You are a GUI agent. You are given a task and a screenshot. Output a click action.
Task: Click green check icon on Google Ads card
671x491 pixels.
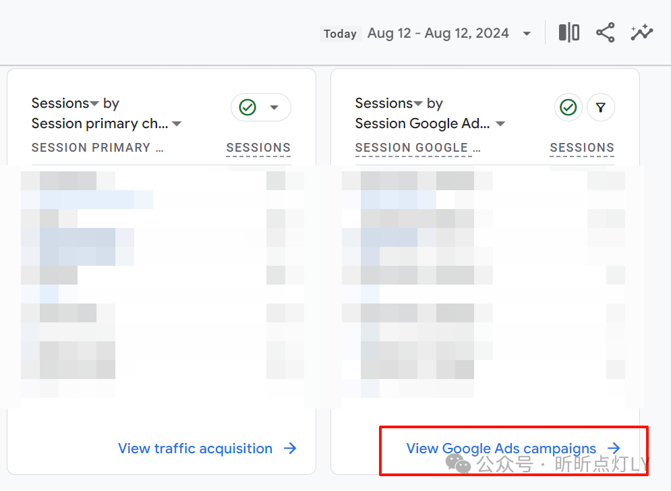click(568, 108)
